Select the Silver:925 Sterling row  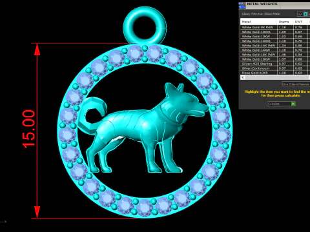pos(275,64)
